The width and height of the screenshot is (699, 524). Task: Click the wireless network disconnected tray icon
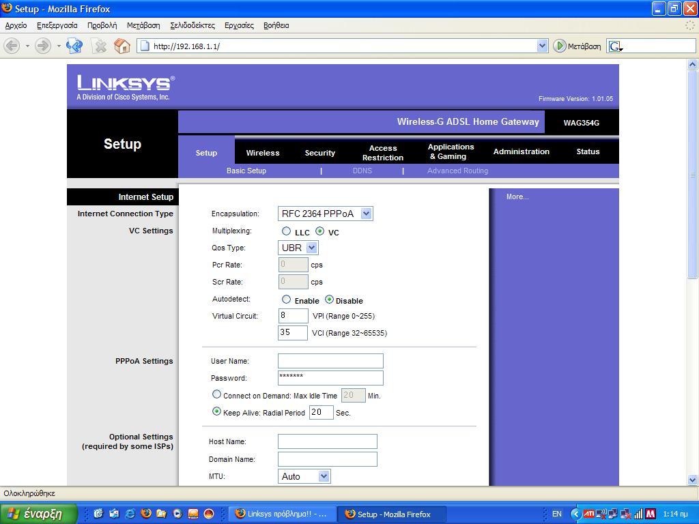(601, 514)
